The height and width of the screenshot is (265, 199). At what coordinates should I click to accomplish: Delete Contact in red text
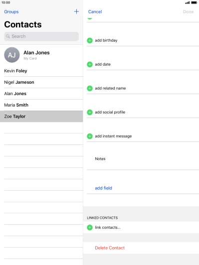[110, 248]
